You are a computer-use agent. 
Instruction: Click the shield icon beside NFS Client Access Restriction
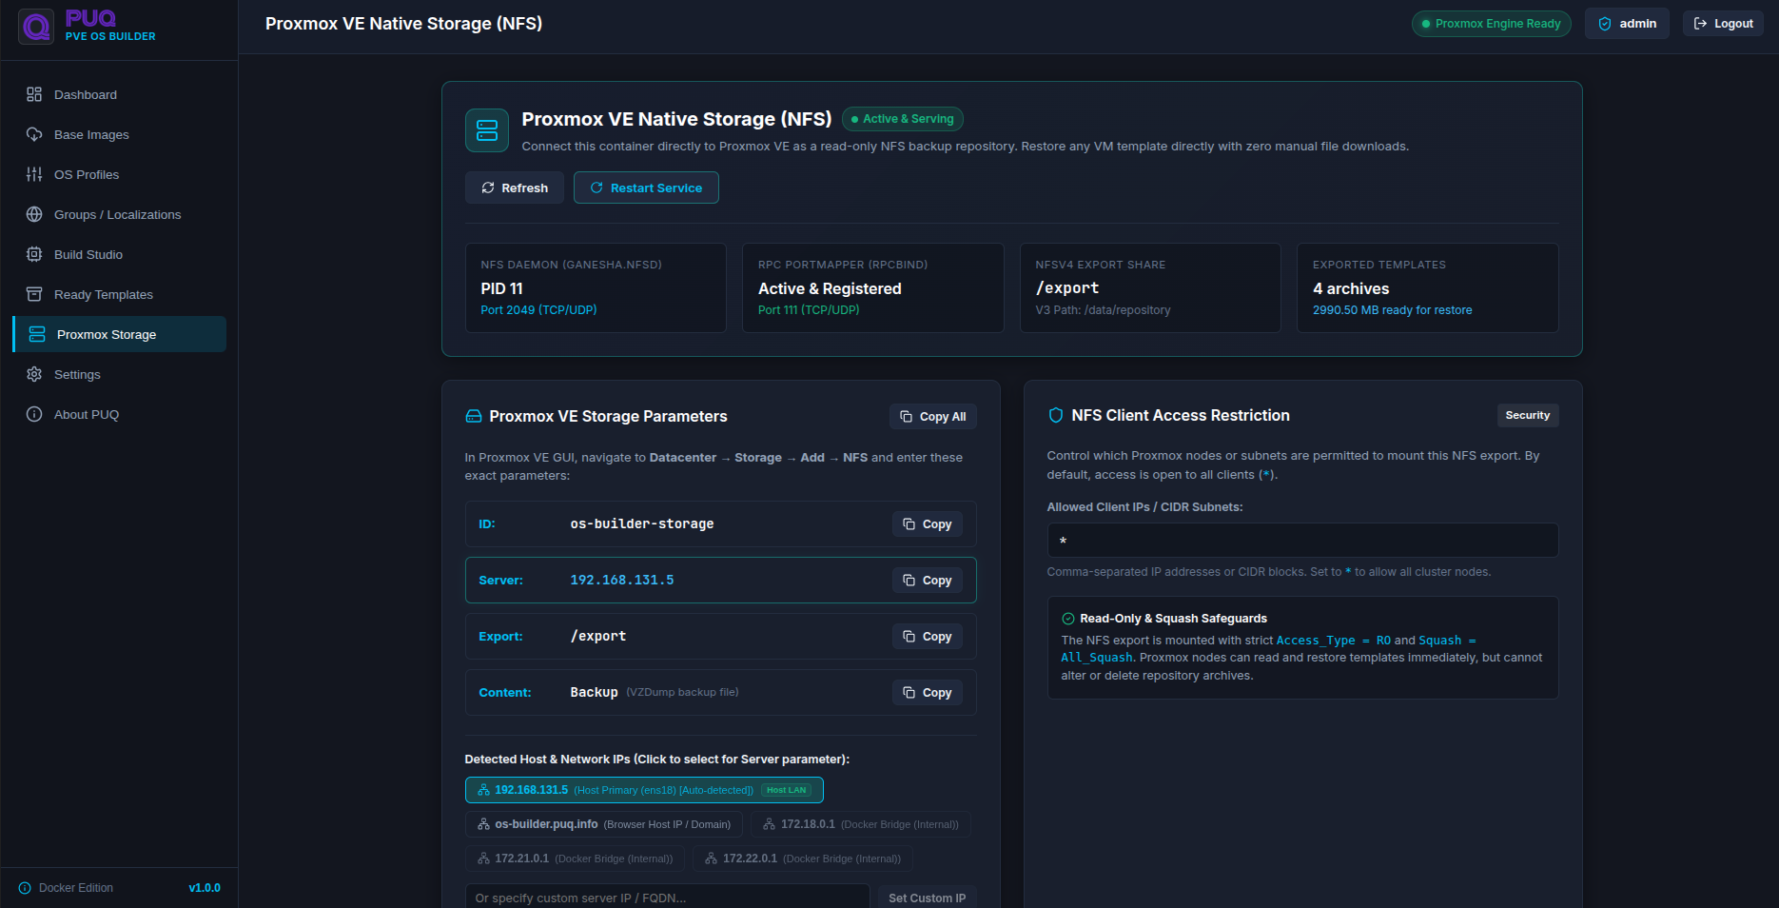click(x=1055, y=415)
